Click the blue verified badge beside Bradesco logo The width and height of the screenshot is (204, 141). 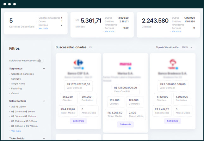click(177, 68)
